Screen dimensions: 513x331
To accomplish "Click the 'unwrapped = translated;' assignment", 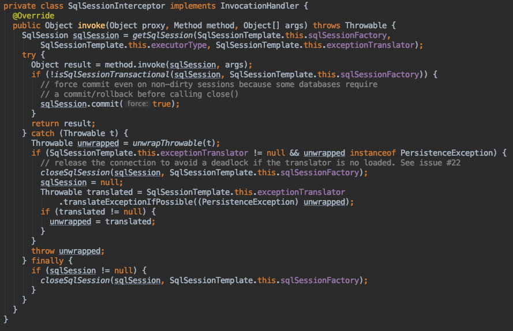I will (x=102, y=222).
